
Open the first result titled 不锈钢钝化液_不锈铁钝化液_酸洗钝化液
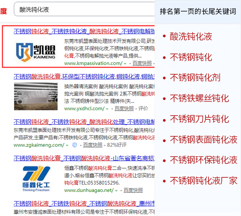coord(84,31)
